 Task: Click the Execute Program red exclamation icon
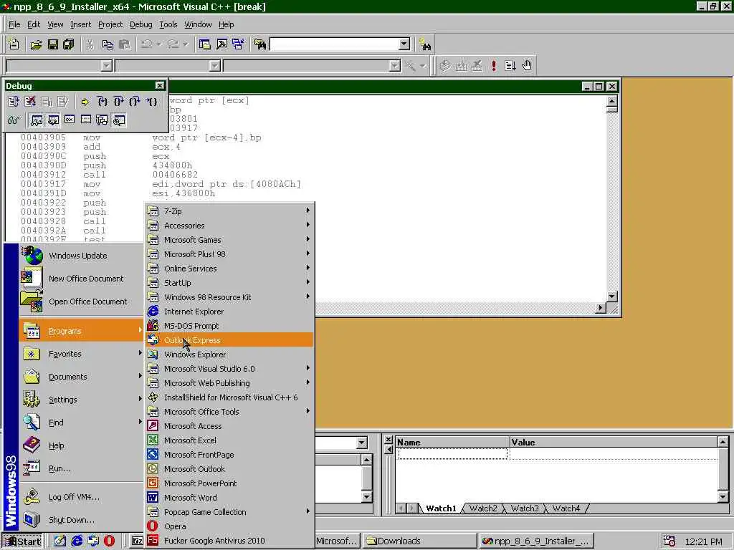[493, 65]
